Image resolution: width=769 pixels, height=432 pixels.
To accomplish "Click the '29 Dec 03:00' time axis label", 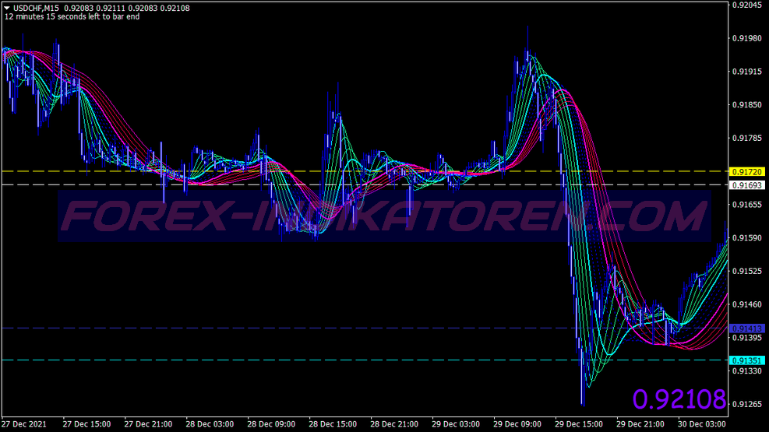I will 456,424.
